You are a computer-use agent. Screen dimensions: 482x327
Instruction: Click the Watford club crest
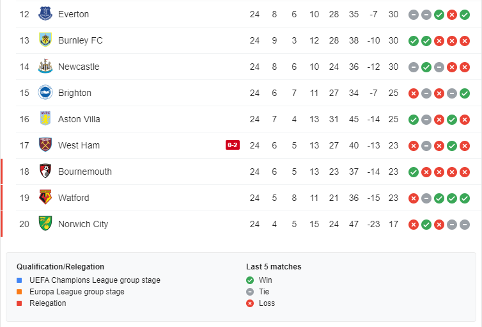(45, 198)
